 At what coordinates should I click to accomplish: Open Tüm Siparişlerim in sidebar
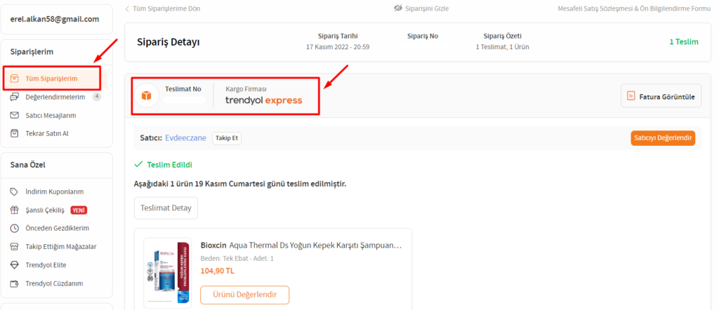click(51, 79)
